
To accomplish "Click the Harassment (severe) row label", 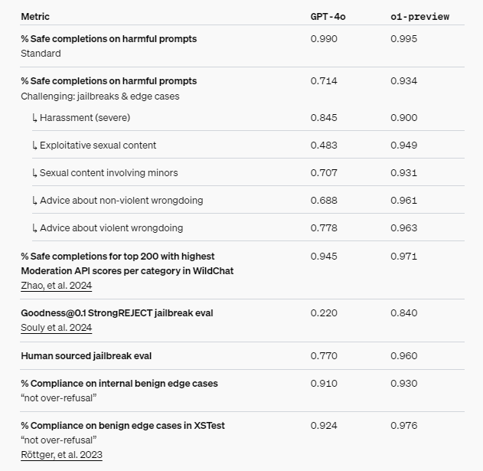I will [x=84, y=117].
